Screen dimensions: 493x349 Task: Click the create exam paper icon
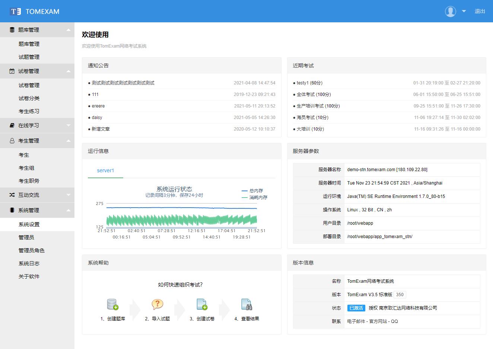point(202,304)
